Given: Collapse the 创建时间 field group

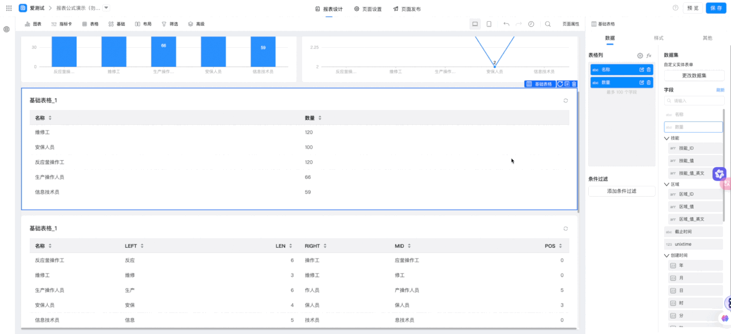Looking at the screenshot, I should coord(666,255).
